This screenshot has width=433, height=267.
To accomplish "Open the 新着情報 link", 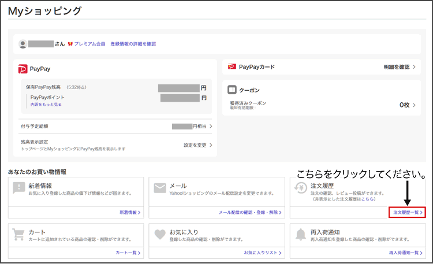I will coord(130,213).
